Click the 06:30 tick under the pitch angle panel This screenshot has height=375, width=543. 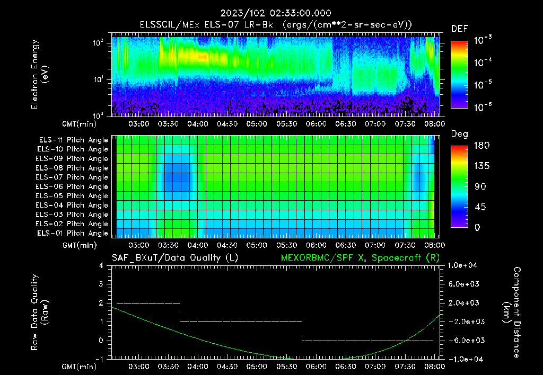point(346,245)
